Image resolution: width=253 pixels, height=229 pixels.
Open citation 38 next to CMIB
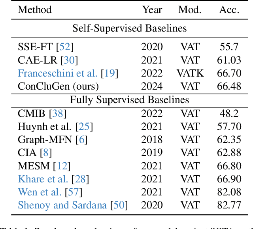(57, 114)
